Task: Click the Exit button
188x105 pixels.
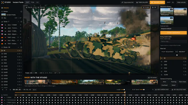Action: click(x=169, y=2)
